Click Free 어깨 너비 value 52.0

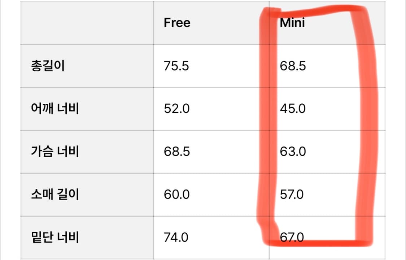tap(176, 108)
